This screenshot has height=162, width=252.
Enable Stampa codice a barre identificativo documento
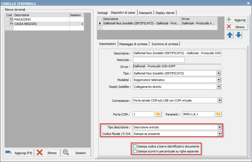point(135,146)
